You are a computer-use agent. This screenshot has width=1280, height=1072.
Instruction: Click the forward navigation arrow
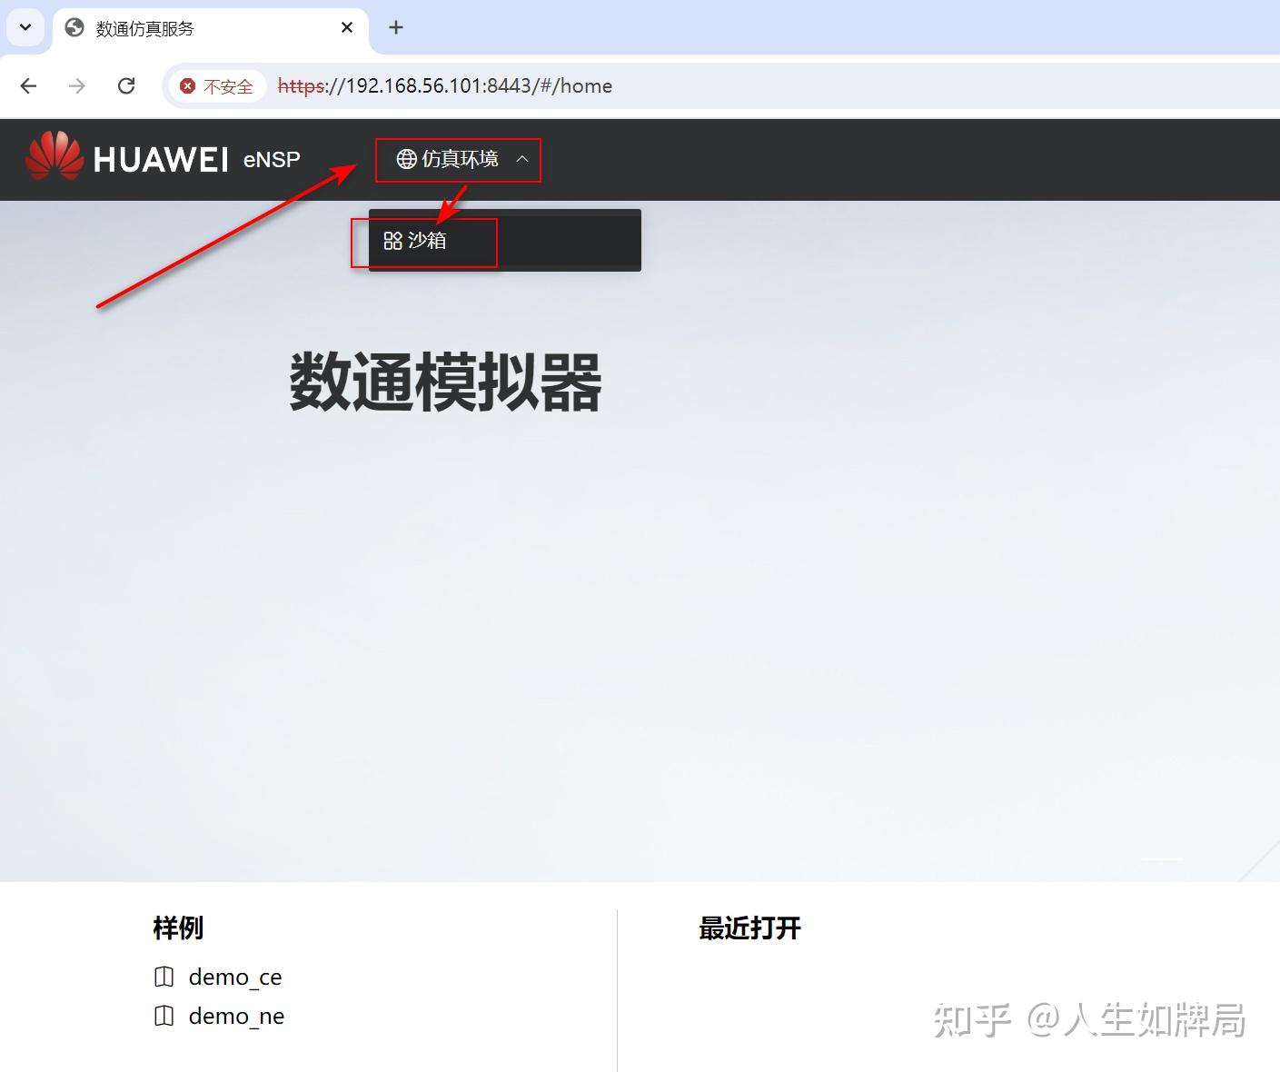coord(77,85)
